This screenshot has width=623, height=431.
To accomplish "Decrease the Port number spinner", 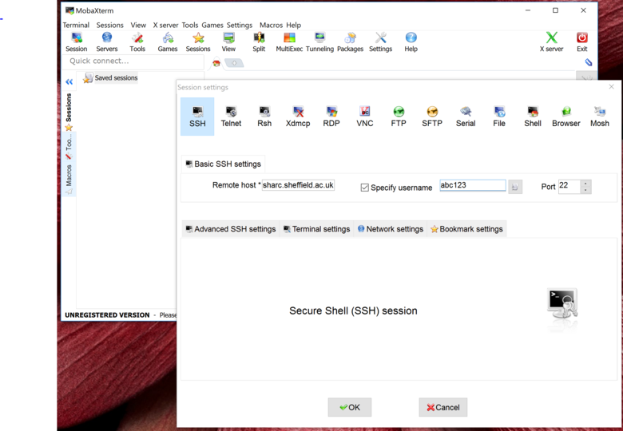I will (585, 190).
